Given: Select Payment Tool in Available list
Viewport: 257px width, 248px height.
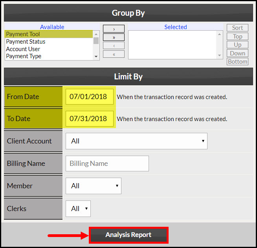Looking at the screenshot, I should coord(49,34).
